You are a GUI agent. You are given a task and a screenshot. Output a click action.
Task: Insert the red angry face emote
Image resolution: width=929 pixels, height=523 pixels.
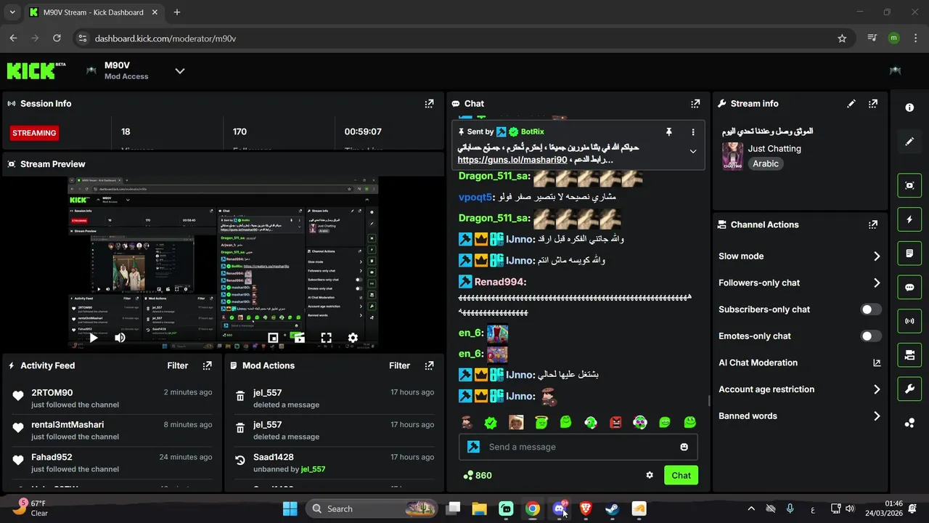615,422
